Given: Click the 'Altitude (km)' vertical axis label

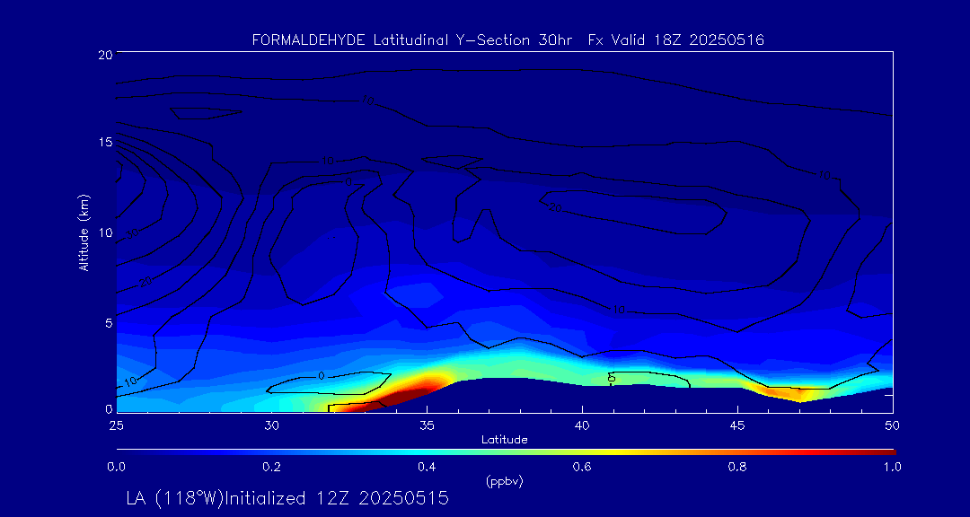Looking at the screenshot, I should click(x=84, y=231).
